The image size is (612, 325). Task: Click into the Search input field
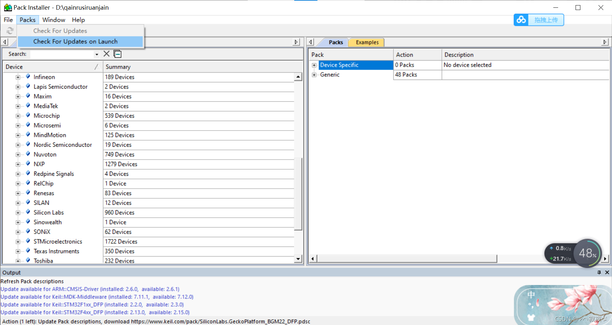coord(62,54)
